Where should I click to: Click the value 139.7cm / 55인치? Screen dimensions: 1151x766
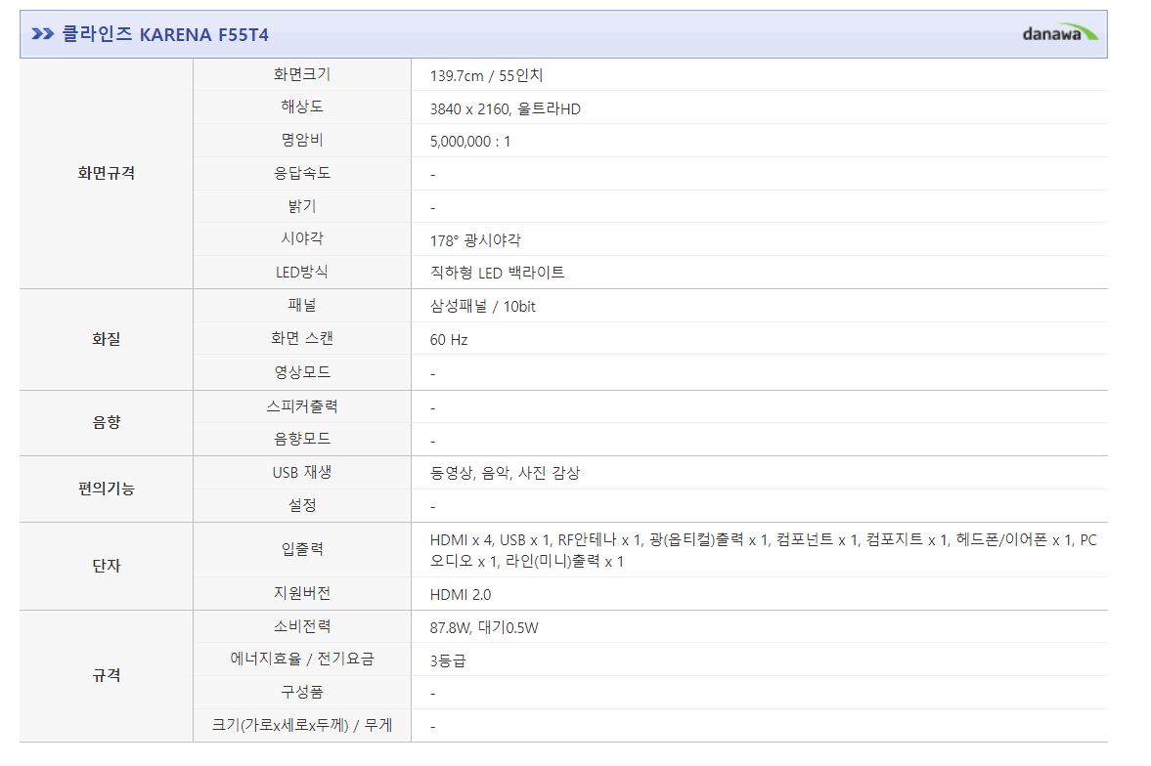coord(486,75)
